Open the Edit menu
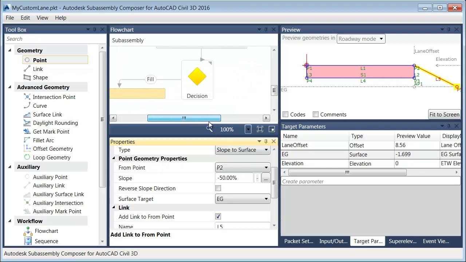Viewport: 466px width, 262px height. pyautogui.click(x=25, y=17)
